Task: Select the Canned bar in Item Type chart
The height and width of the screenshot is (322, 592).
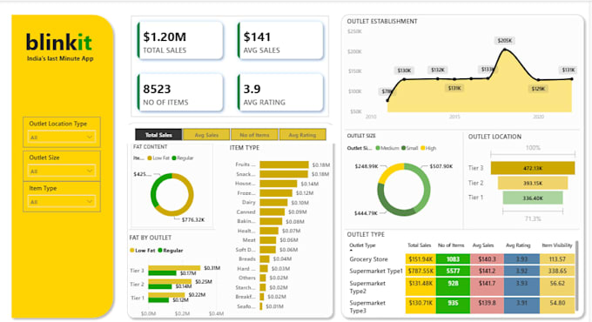Action: coord(272,211)
